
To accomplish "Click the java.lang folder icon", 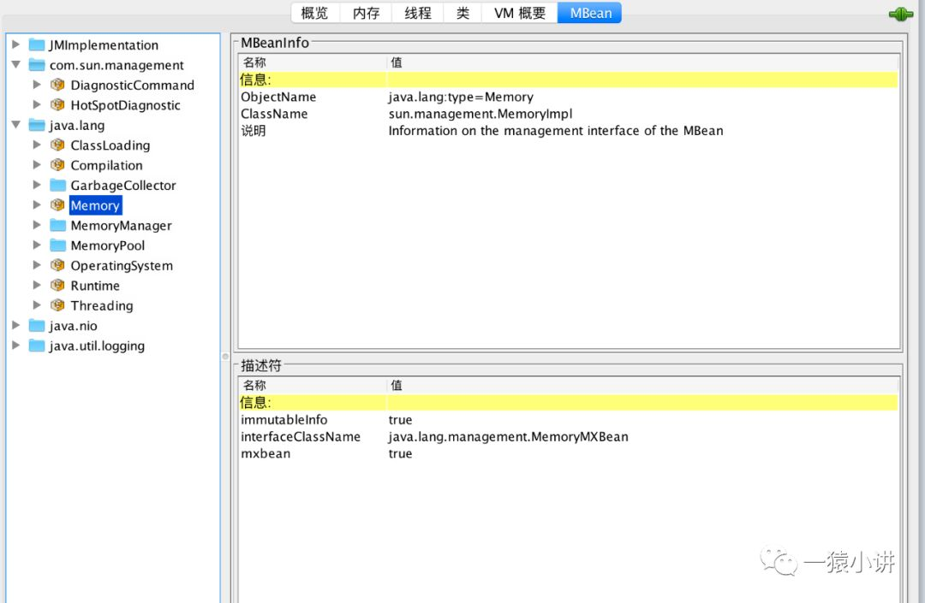I will pyautogui.click(x=37, y=125).
